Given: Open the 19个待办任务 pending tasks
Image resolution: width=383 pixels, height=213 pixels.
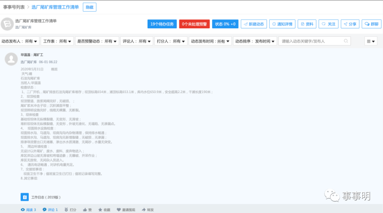Looking at the screenshot, I should click(x=162, y=24).
